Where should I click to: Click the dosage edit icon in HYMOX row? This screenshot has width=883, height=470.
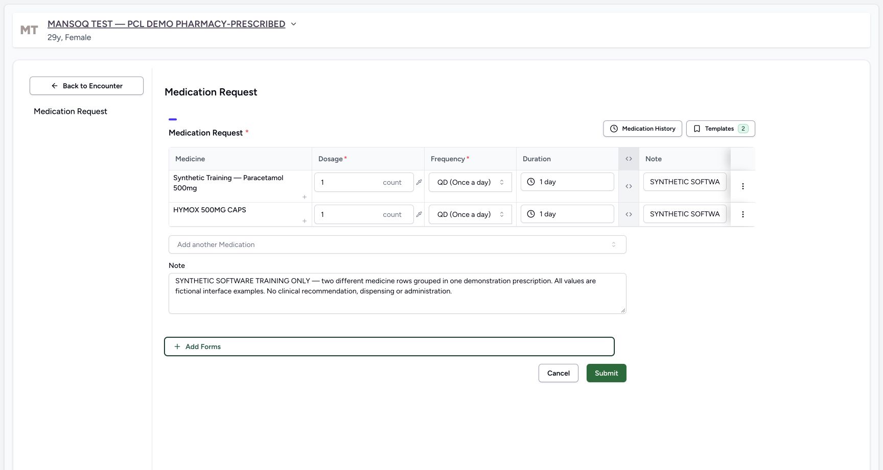[x=419, y=214]
